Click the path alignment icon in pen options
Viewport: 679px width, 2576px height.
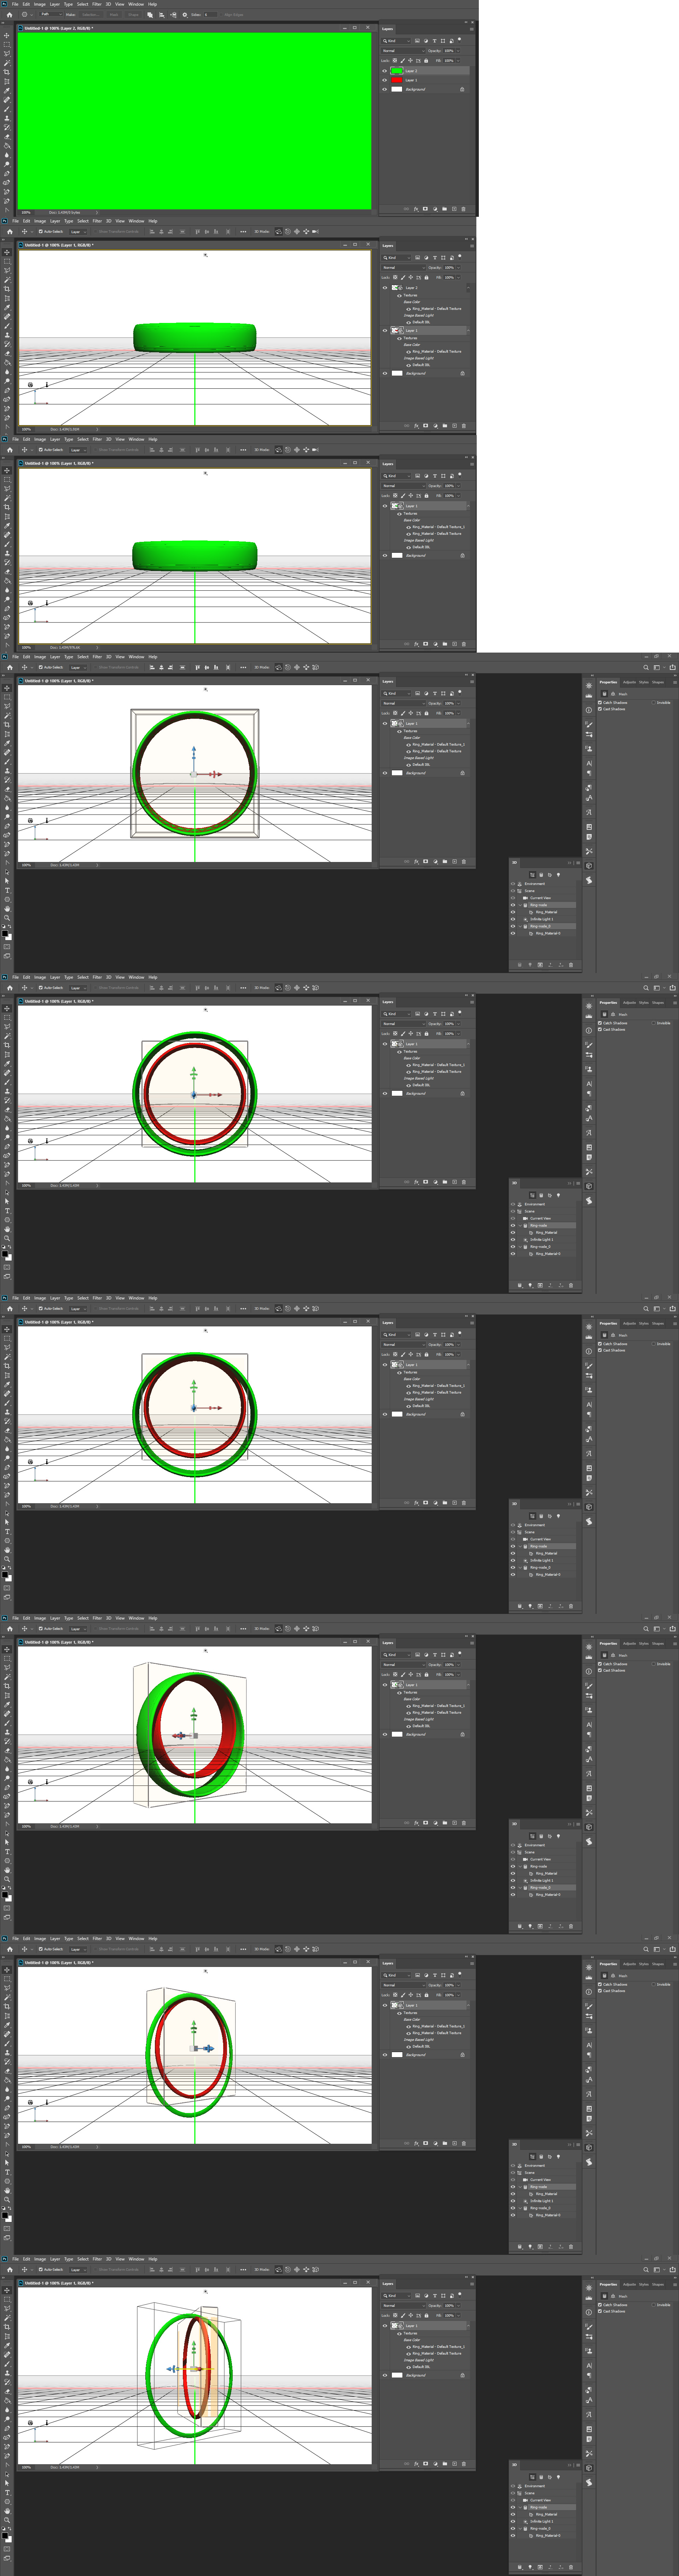click(162, 15)
